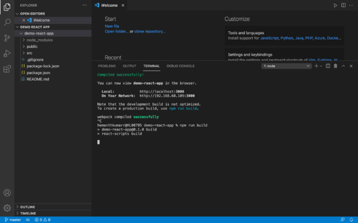Click terminal text 'Compiled successfully!'
Screen dimensions: 358x223
(121, 75)
